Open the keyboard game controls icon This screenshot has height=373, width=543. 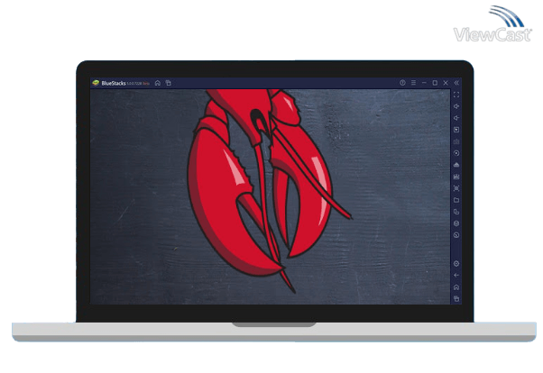click(456, 141)
